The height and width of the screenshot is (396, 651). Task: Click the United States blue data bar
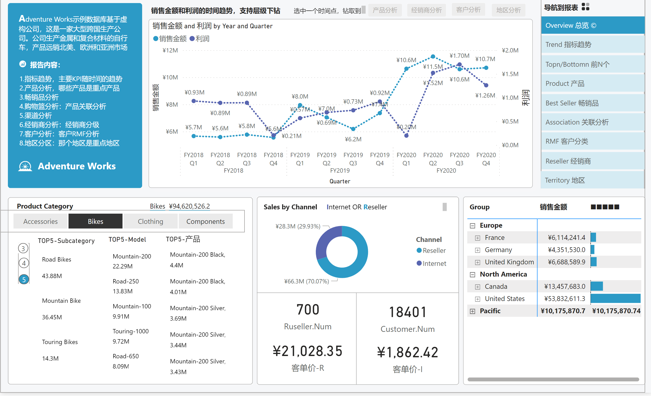tap(615, 298)
